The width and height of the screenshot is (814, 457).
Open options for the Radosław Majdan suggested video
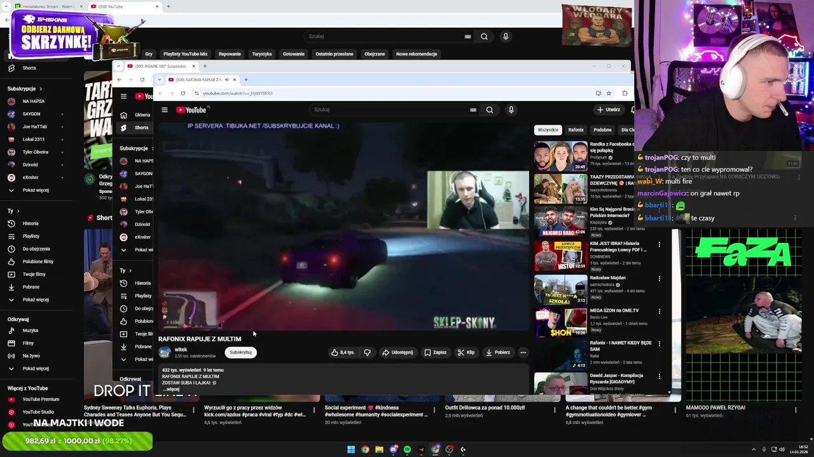tap(659, 279)
